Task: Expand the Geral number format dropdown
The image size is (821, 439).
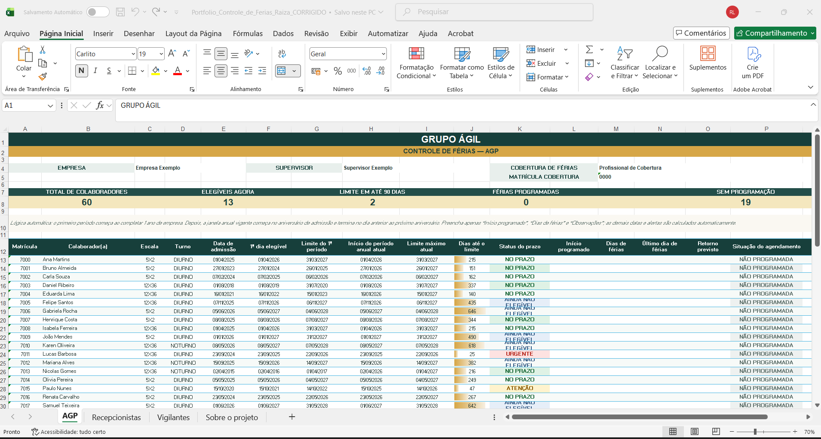Action: pos(383,54)
